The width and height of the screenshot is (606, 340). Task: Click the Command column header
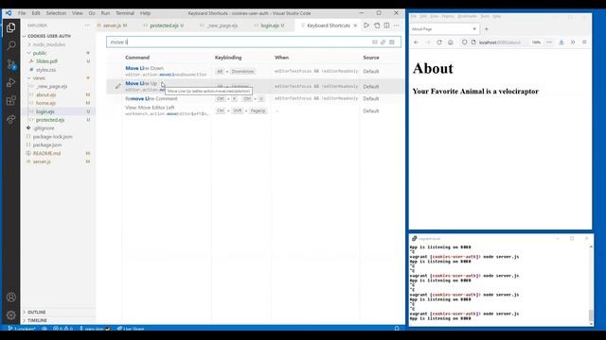(137, 58)
